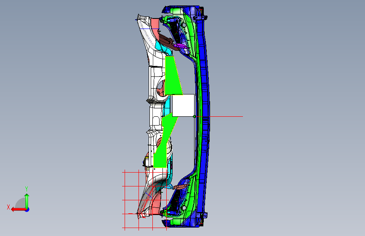
Task: Select the white square face in model center
Action: point(183,105)
